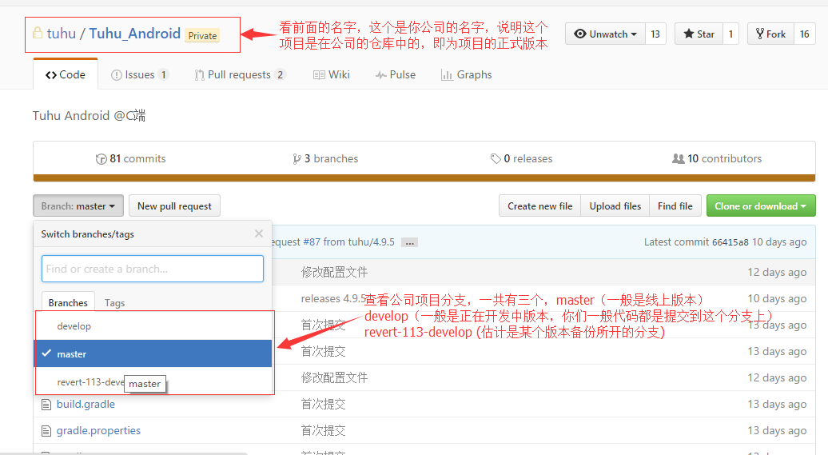This screenshot has width=828, height=455.
Task: Select the Tags tab in popup
Action: point(114,303)
